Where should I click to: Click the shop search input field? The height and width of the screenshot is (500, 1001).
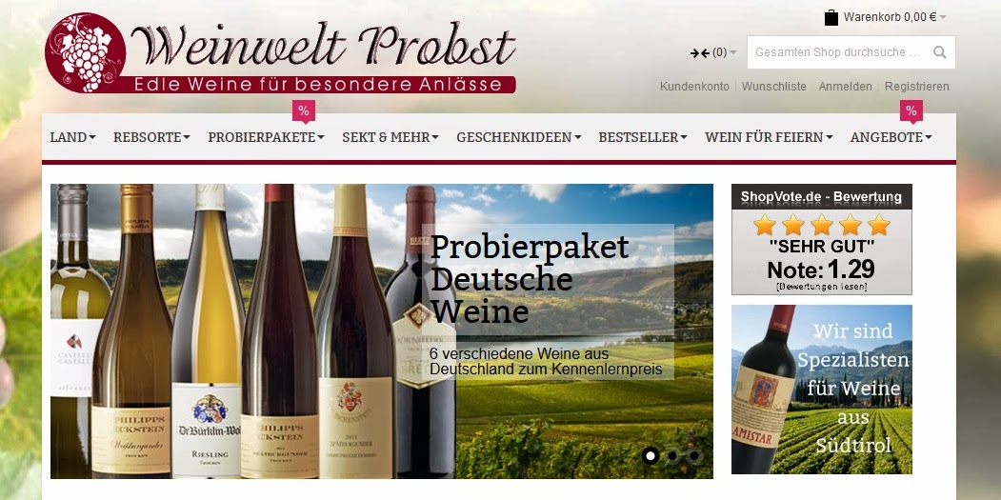pos(839,52)
